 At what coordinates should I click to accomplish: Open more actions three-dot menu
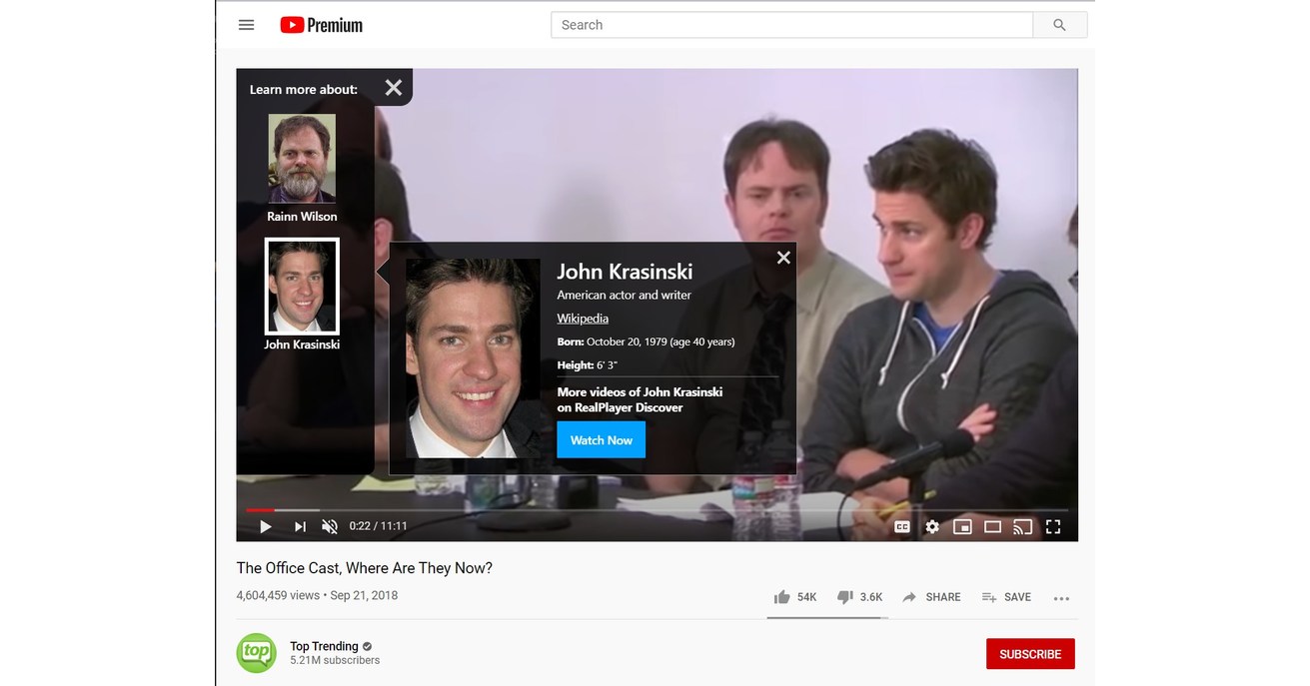click(x=1061, y=598)
